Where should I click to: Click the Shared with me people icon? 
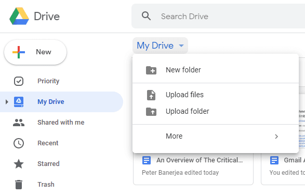(19, 123)
